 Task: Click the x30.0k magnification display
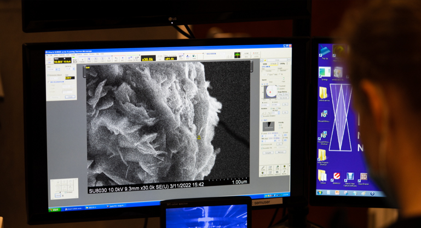pyautogui.click(x=148, y=59)
